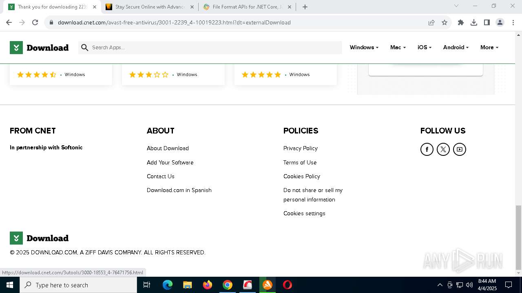The image size is (522, 293).
Task: Close the 'Thank you for downloading' tab
Action: pos(94,7)
